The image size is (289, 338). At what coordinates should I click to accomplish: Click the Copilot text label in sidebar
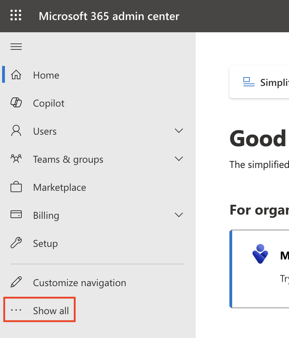point(49,103)
